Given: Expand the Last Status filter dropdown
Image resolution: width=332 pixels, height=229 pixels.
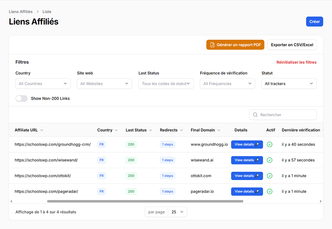Looking at the screenshot, I should pyautogui.click(x=166, y=84).
